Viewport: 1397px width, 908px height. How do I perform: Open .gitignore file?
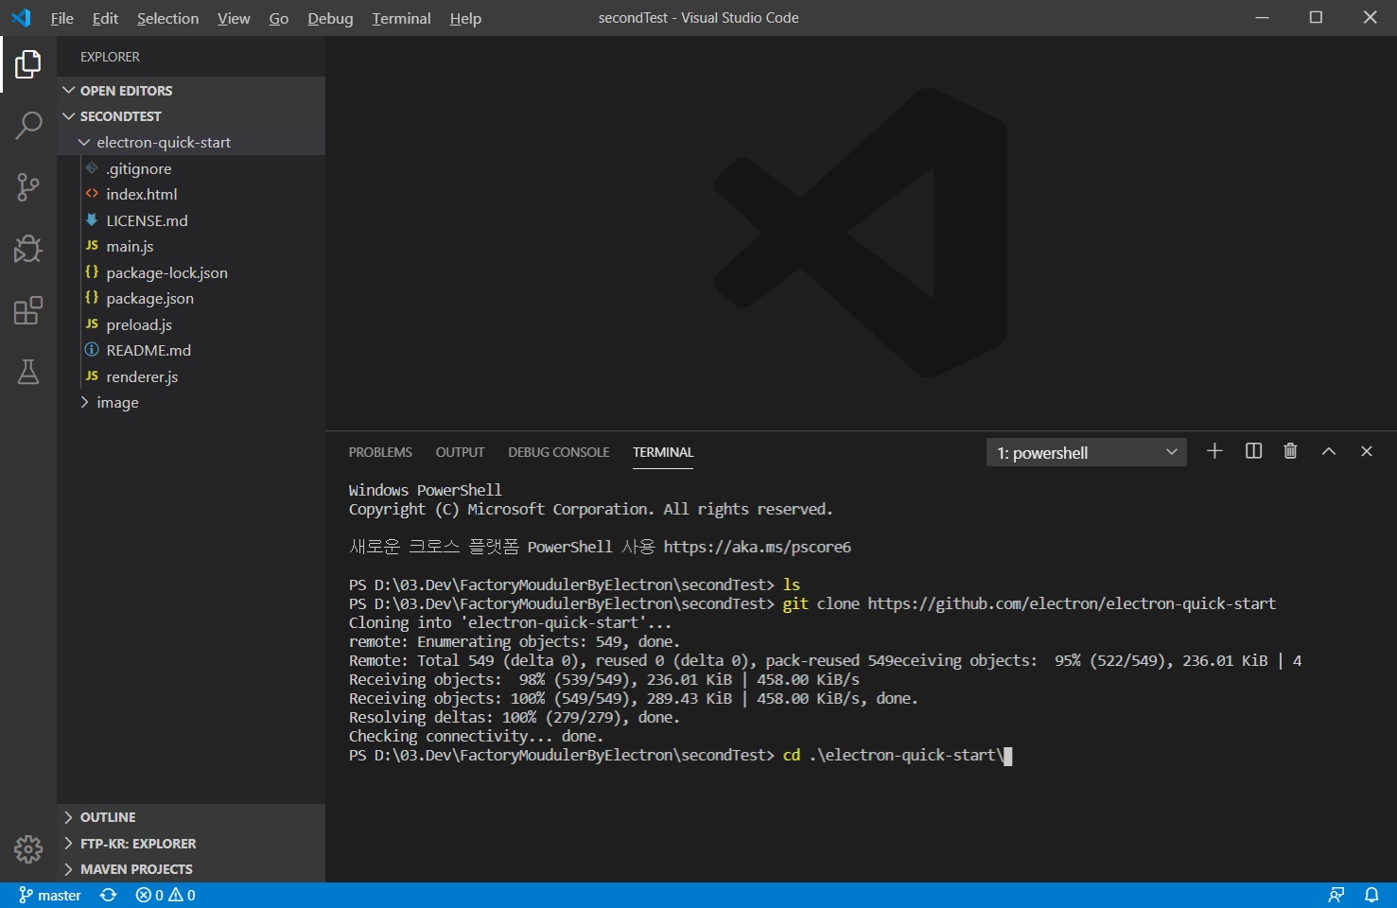pos(191,168)
